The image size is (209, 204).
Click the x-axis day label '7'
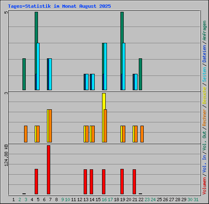pos(50,200)
